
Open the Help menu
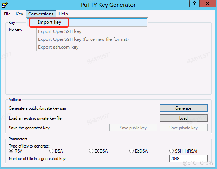click(63, 14)
